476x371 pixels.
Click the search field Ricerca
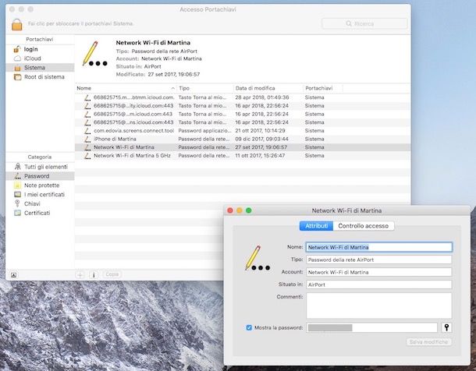pos(364,23)
